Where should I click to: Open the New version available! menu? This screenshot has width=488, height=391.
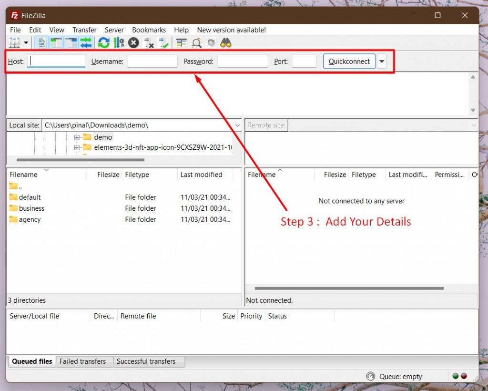(231, 30)
